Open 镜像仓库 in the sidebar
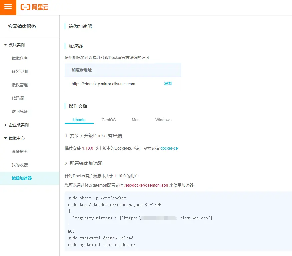The image size is (292, 256). pos(20,58)
